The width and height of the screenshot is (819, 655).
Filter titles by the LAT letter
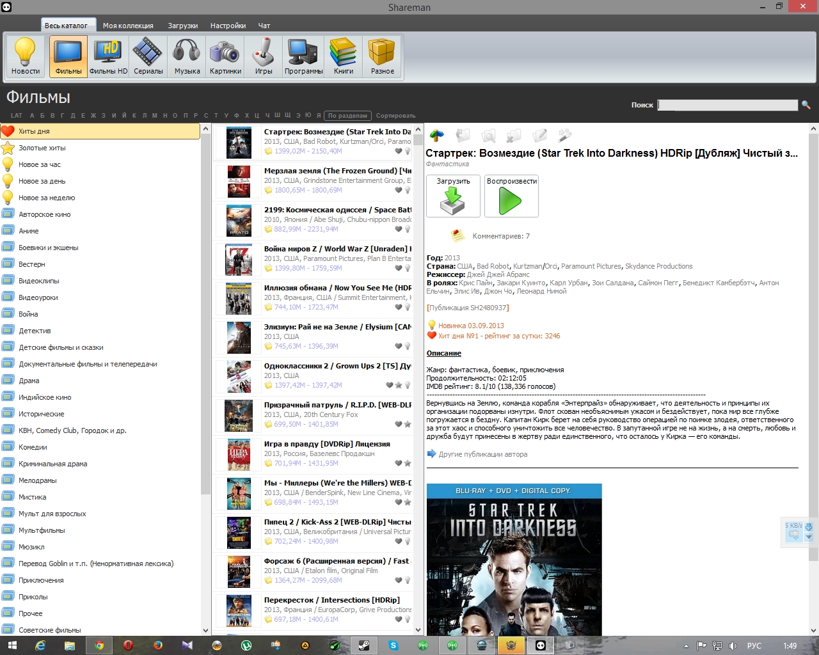click(17, 116)
